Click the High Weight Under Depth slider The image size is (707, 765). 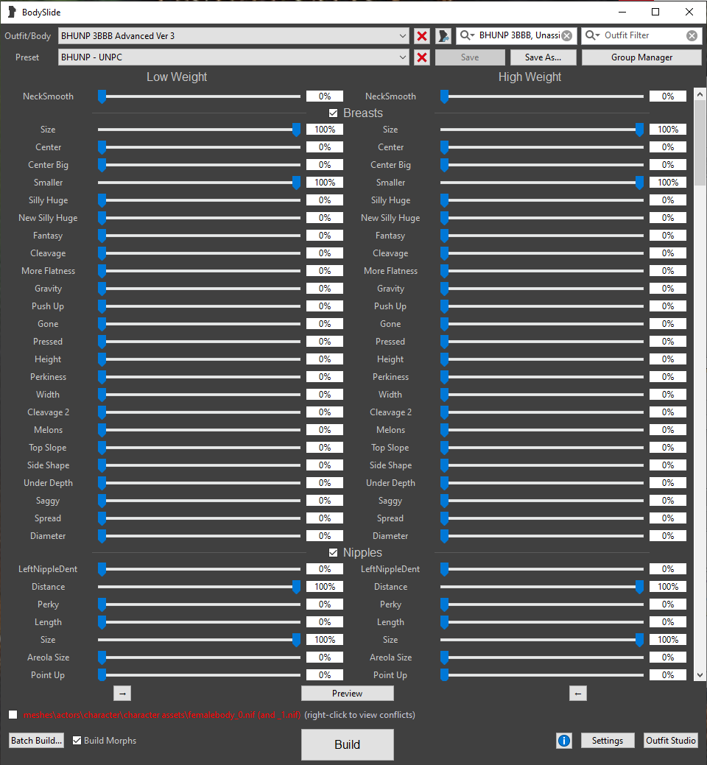point(541,483)
